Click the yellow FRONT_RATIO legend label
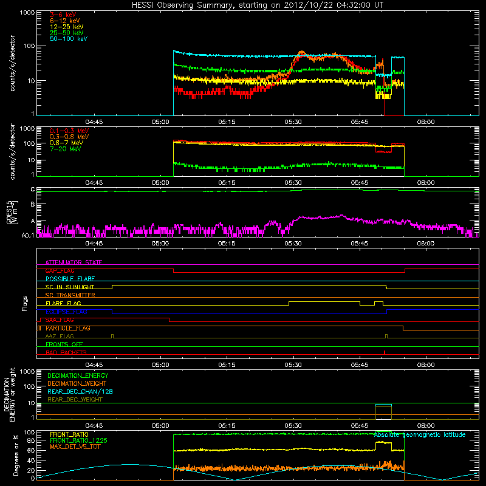Screen dimensions: 486x486 click(x=69, y=434)
